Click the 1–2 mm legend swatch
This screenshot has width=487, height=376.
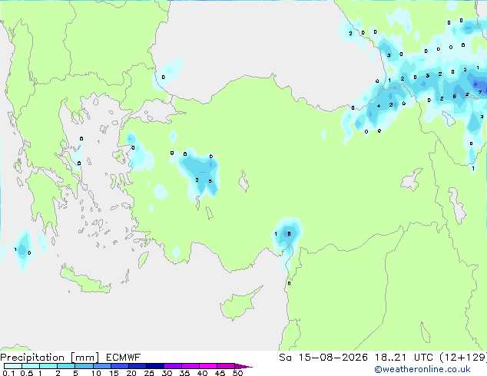pos(48,366)
